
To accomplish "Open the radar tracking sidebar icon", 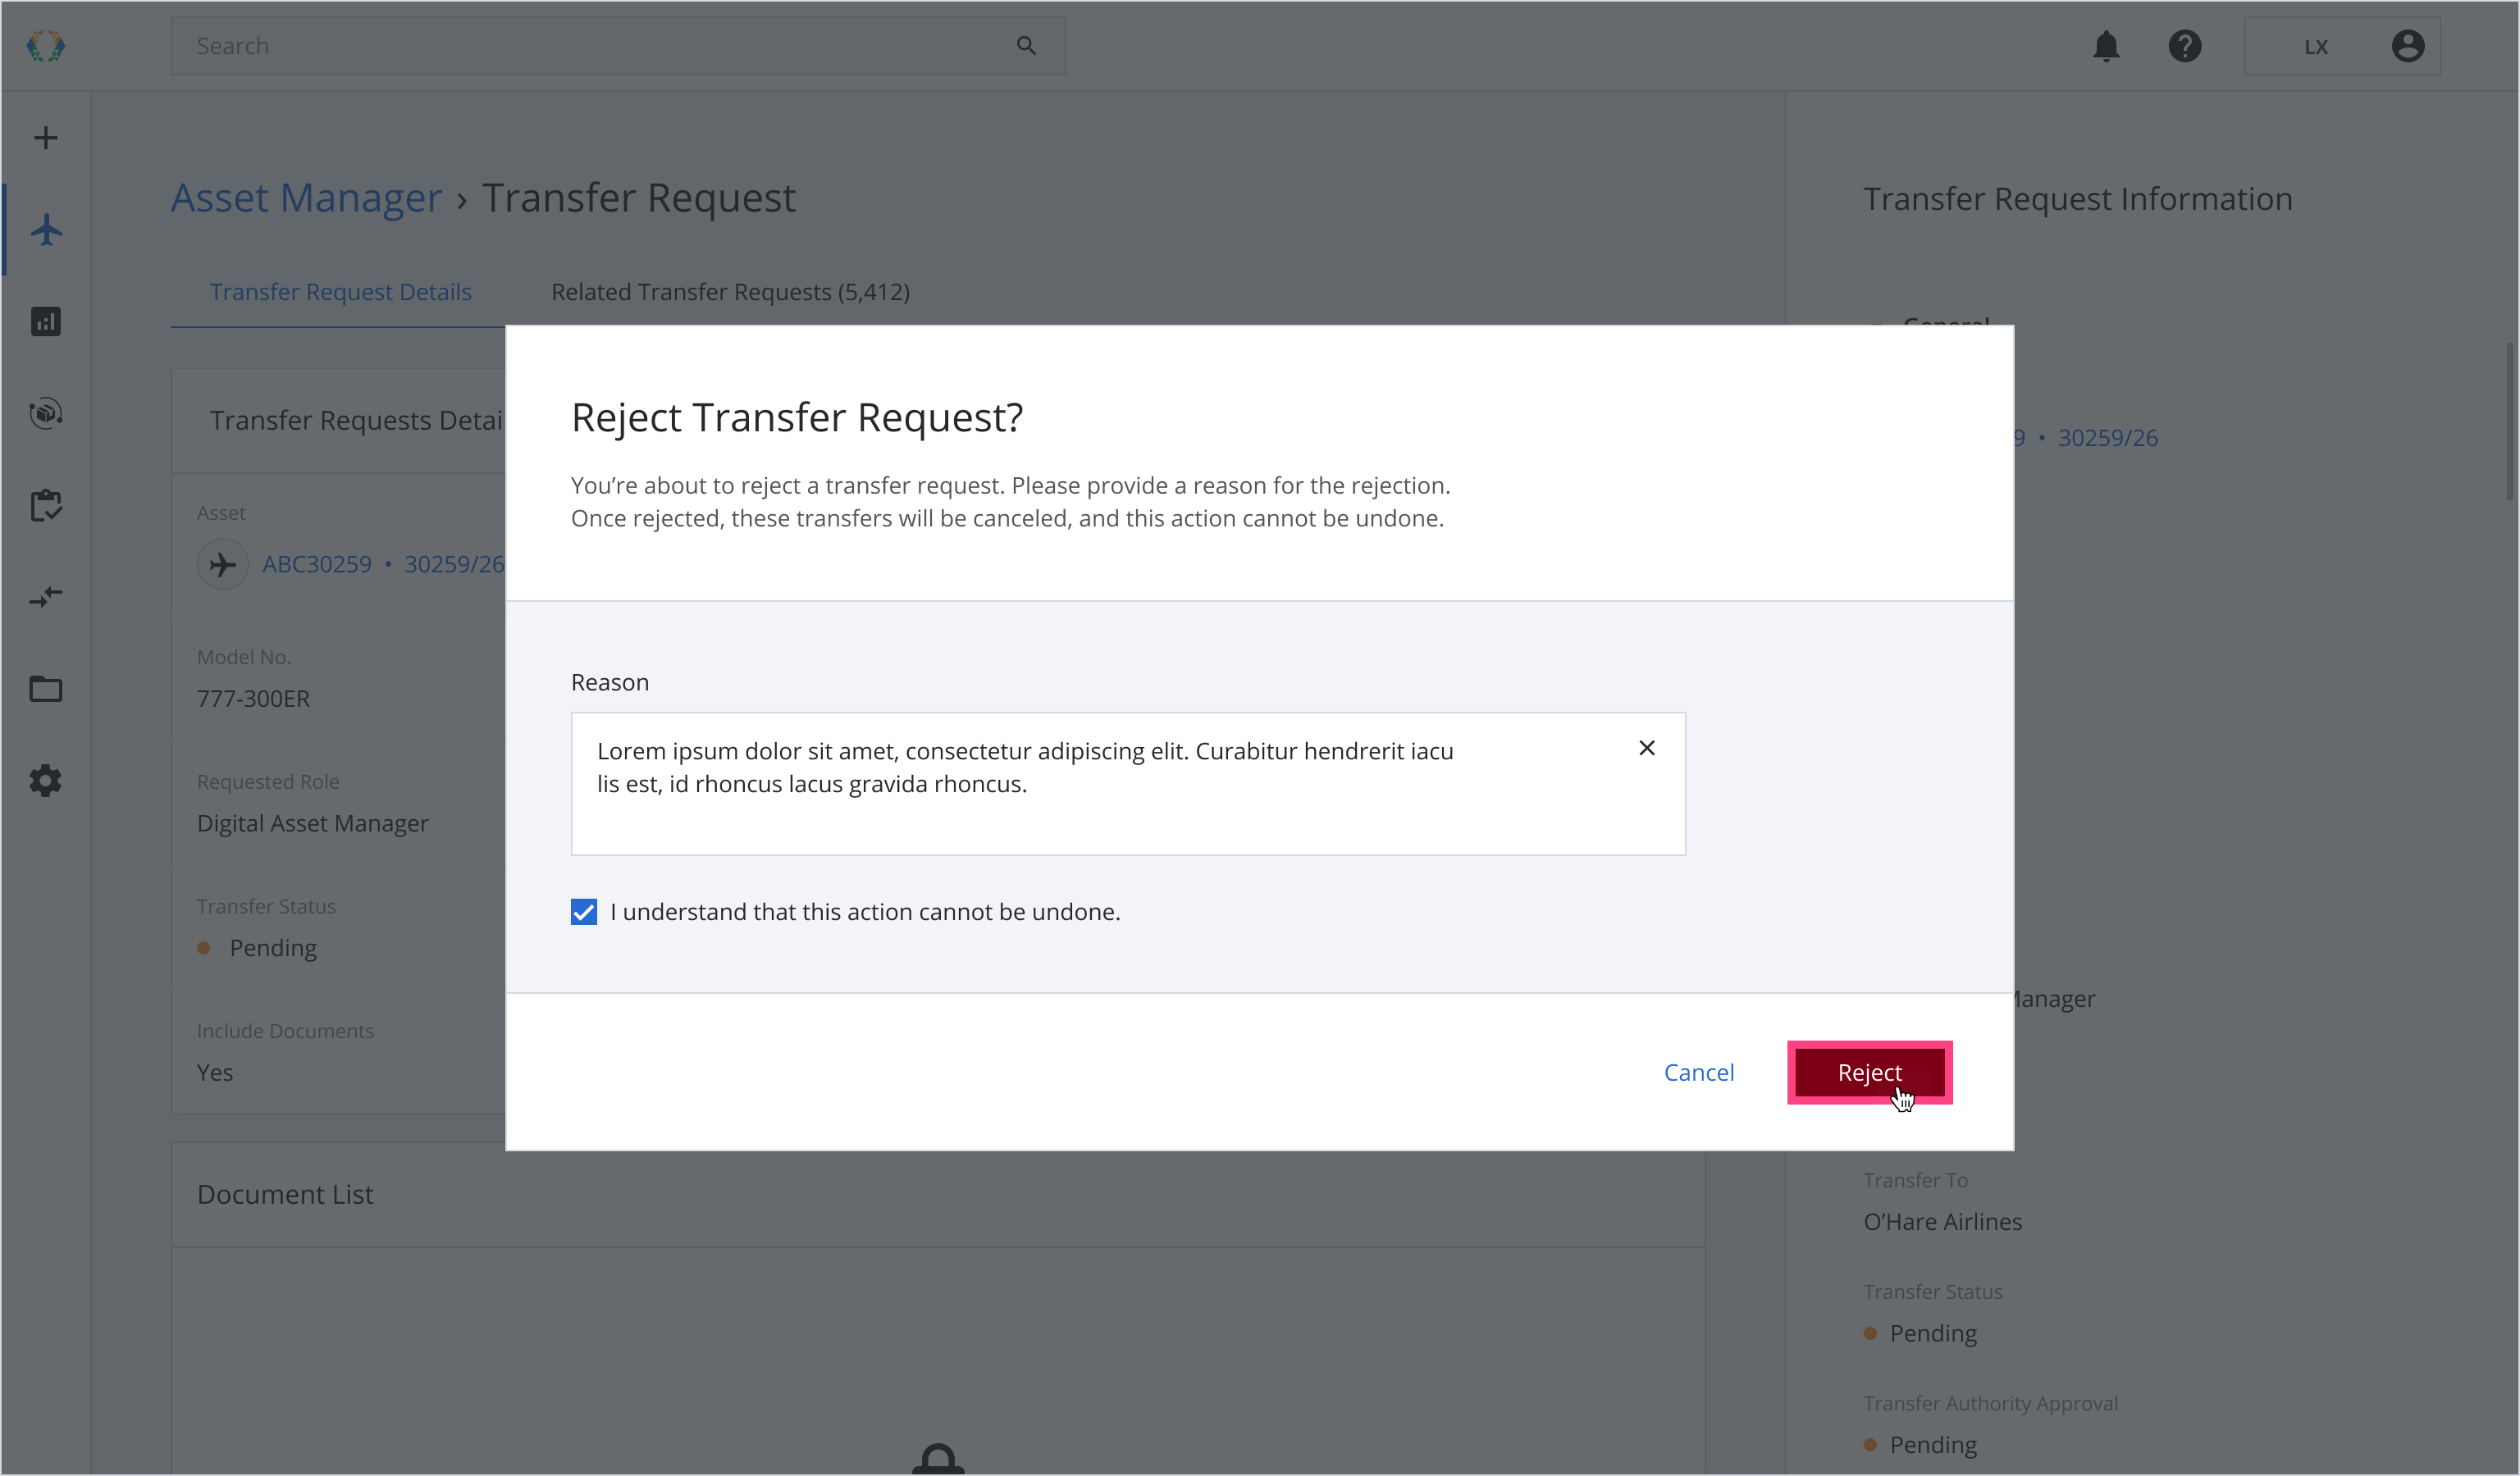I will click(46, 412).
